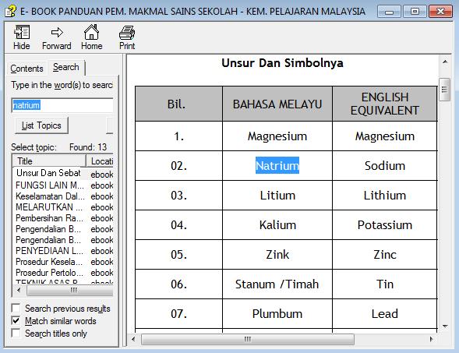Select the Keselamatan Dal... topic row
This screenshot has width=459, height=353.
[63, 196]
